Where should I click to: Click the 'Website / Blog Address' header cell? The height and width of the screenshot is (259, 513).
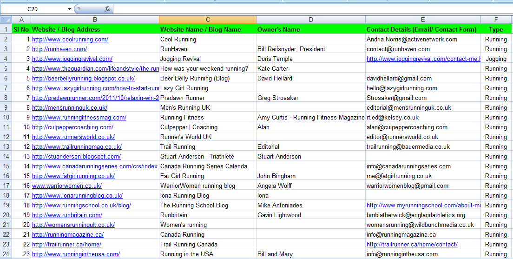pos(95,29)
